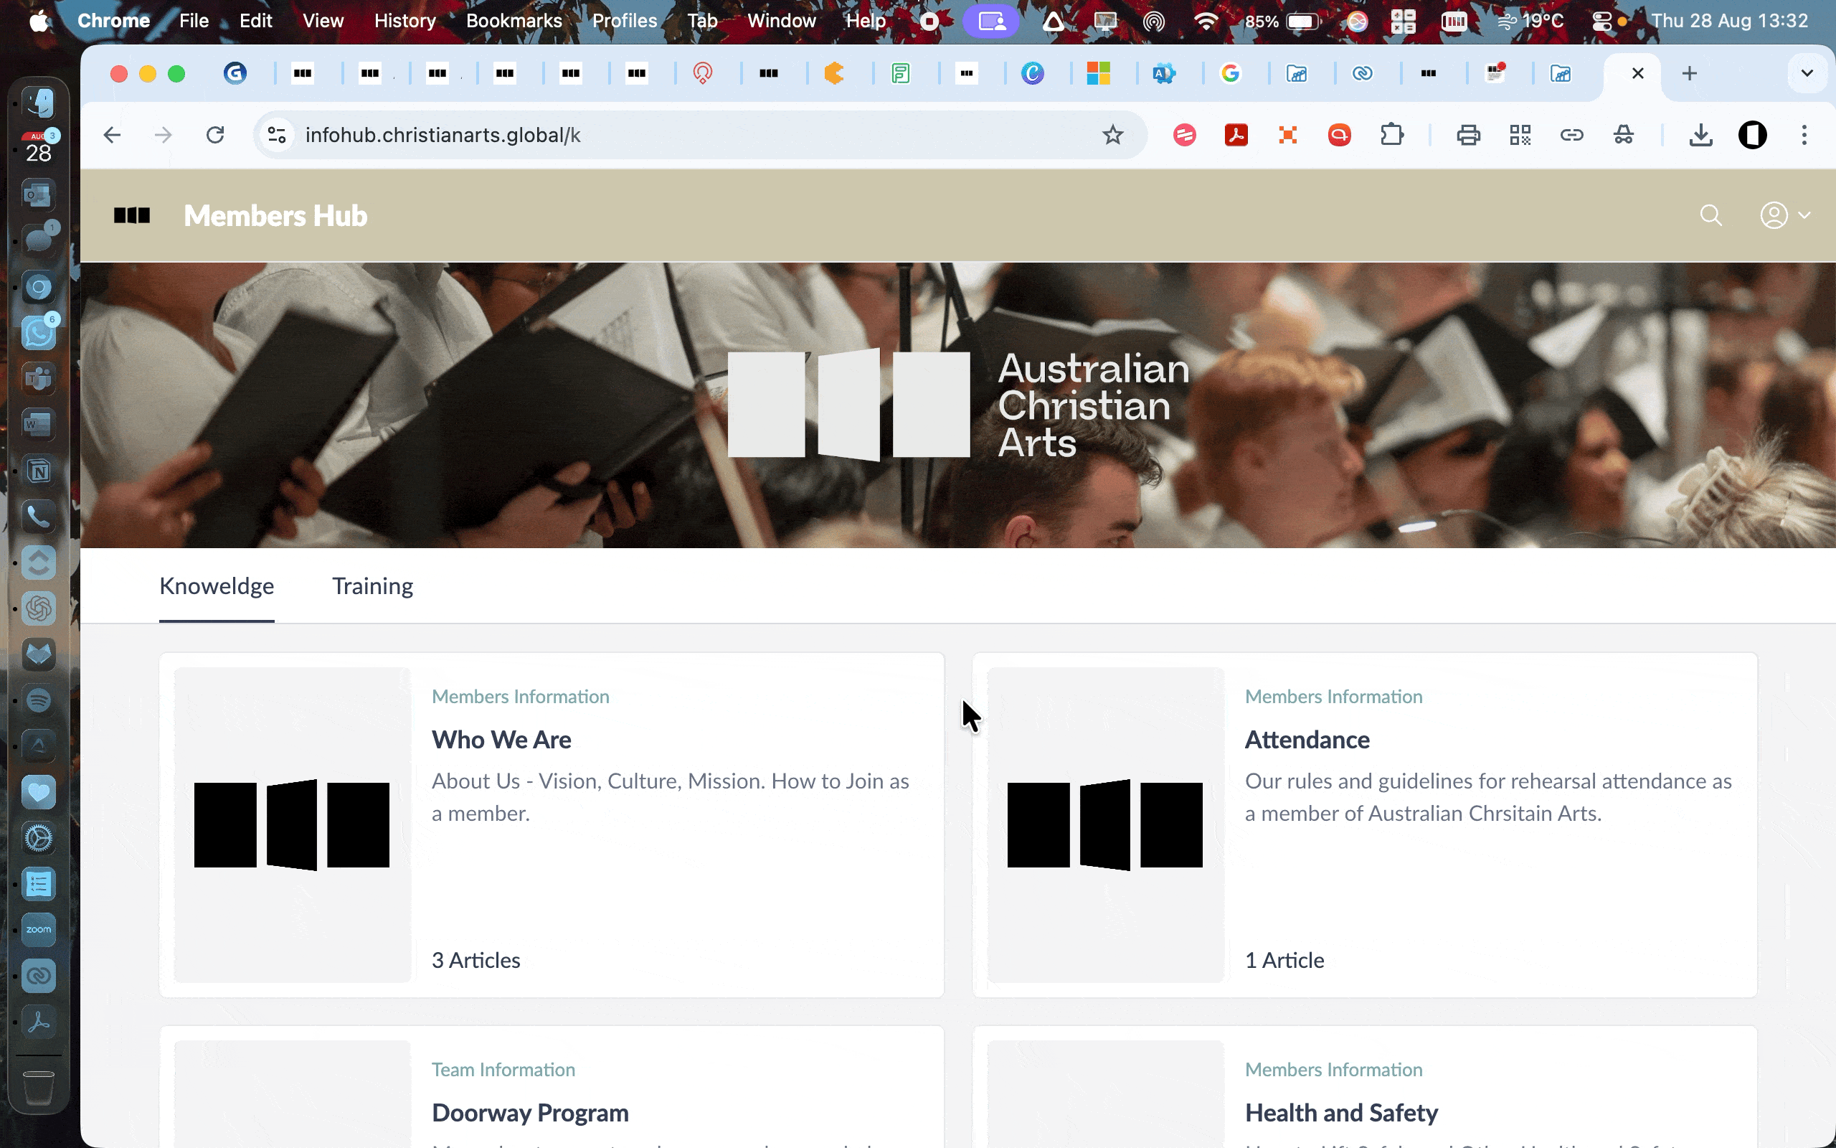Open the Bookmarks menu

pyautogui.click(x=514, y=21)
